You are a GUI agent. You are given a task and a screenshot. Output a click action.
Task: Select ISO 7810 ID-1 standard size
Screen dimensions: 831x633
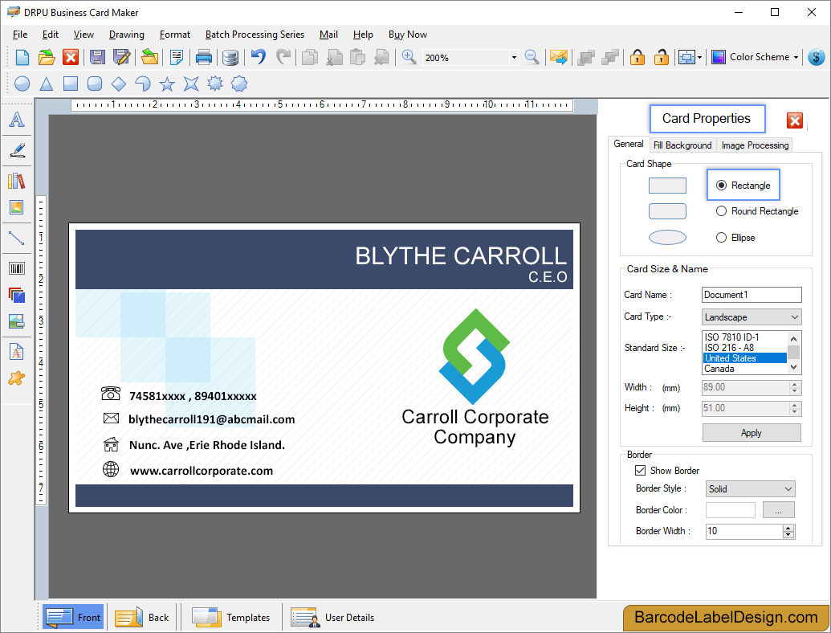(744, 337)
